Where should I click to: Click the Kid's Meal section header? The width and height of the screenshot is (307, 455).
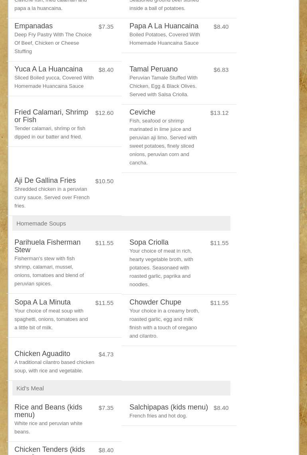[x=30, y=388]
